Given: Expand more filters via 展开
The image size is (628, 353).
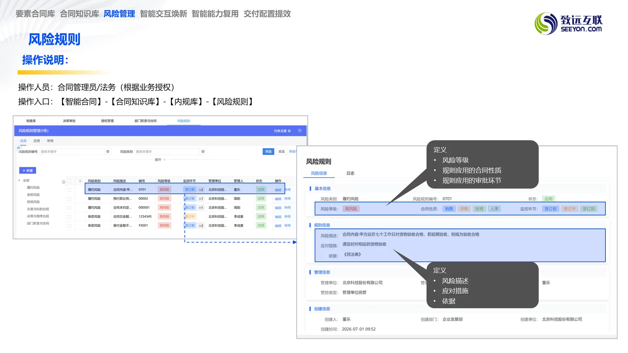Looking at the screenshot, I should point(160,160).
